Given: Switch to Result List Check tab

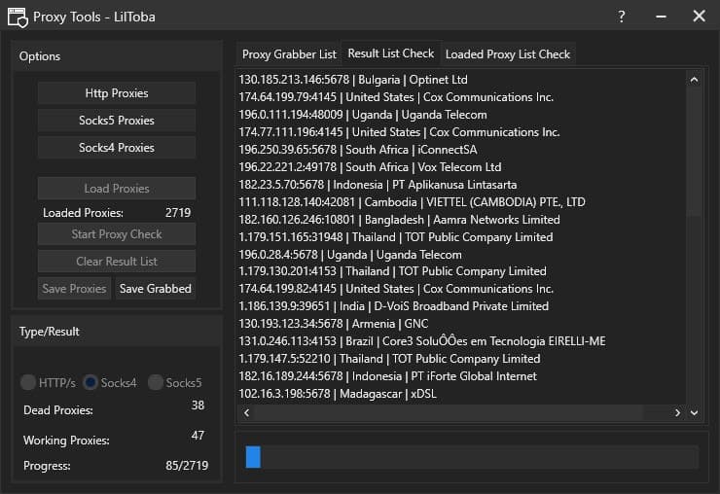Looking at the screenshot, I should coord(391,53).
